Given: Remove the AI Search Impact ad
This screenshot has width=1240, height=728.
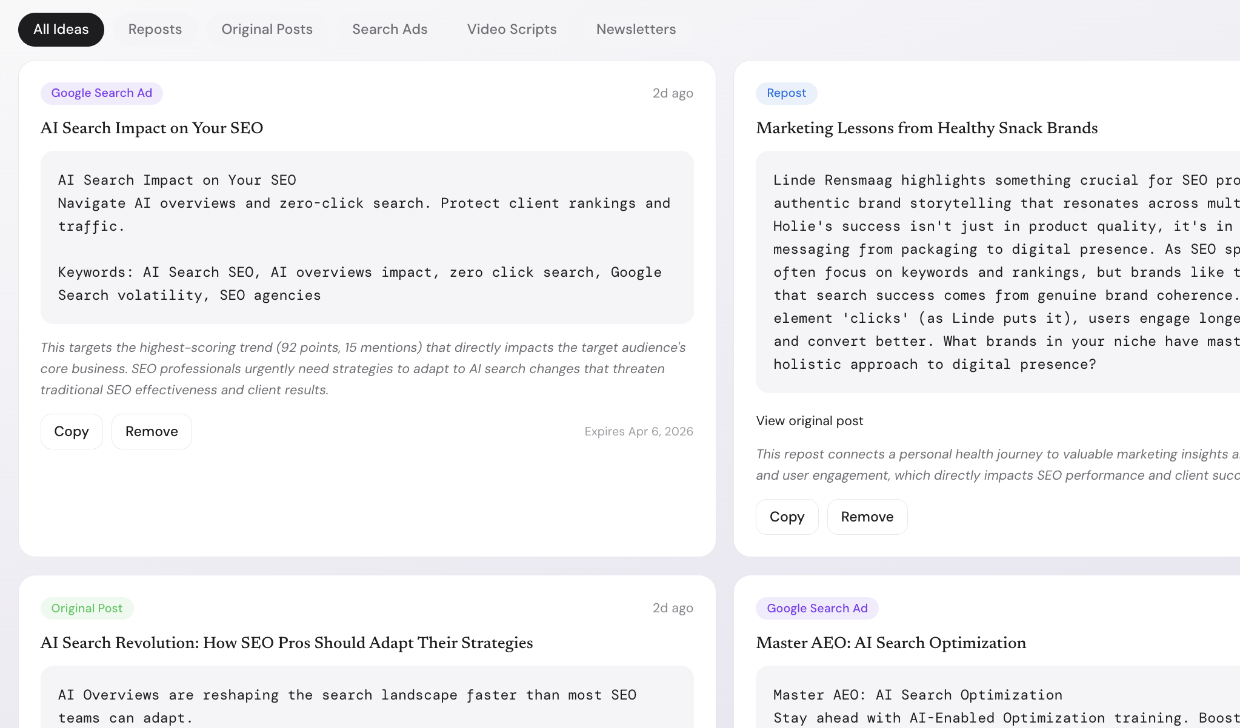Looking at the screenshot, I should coord(152,431).
